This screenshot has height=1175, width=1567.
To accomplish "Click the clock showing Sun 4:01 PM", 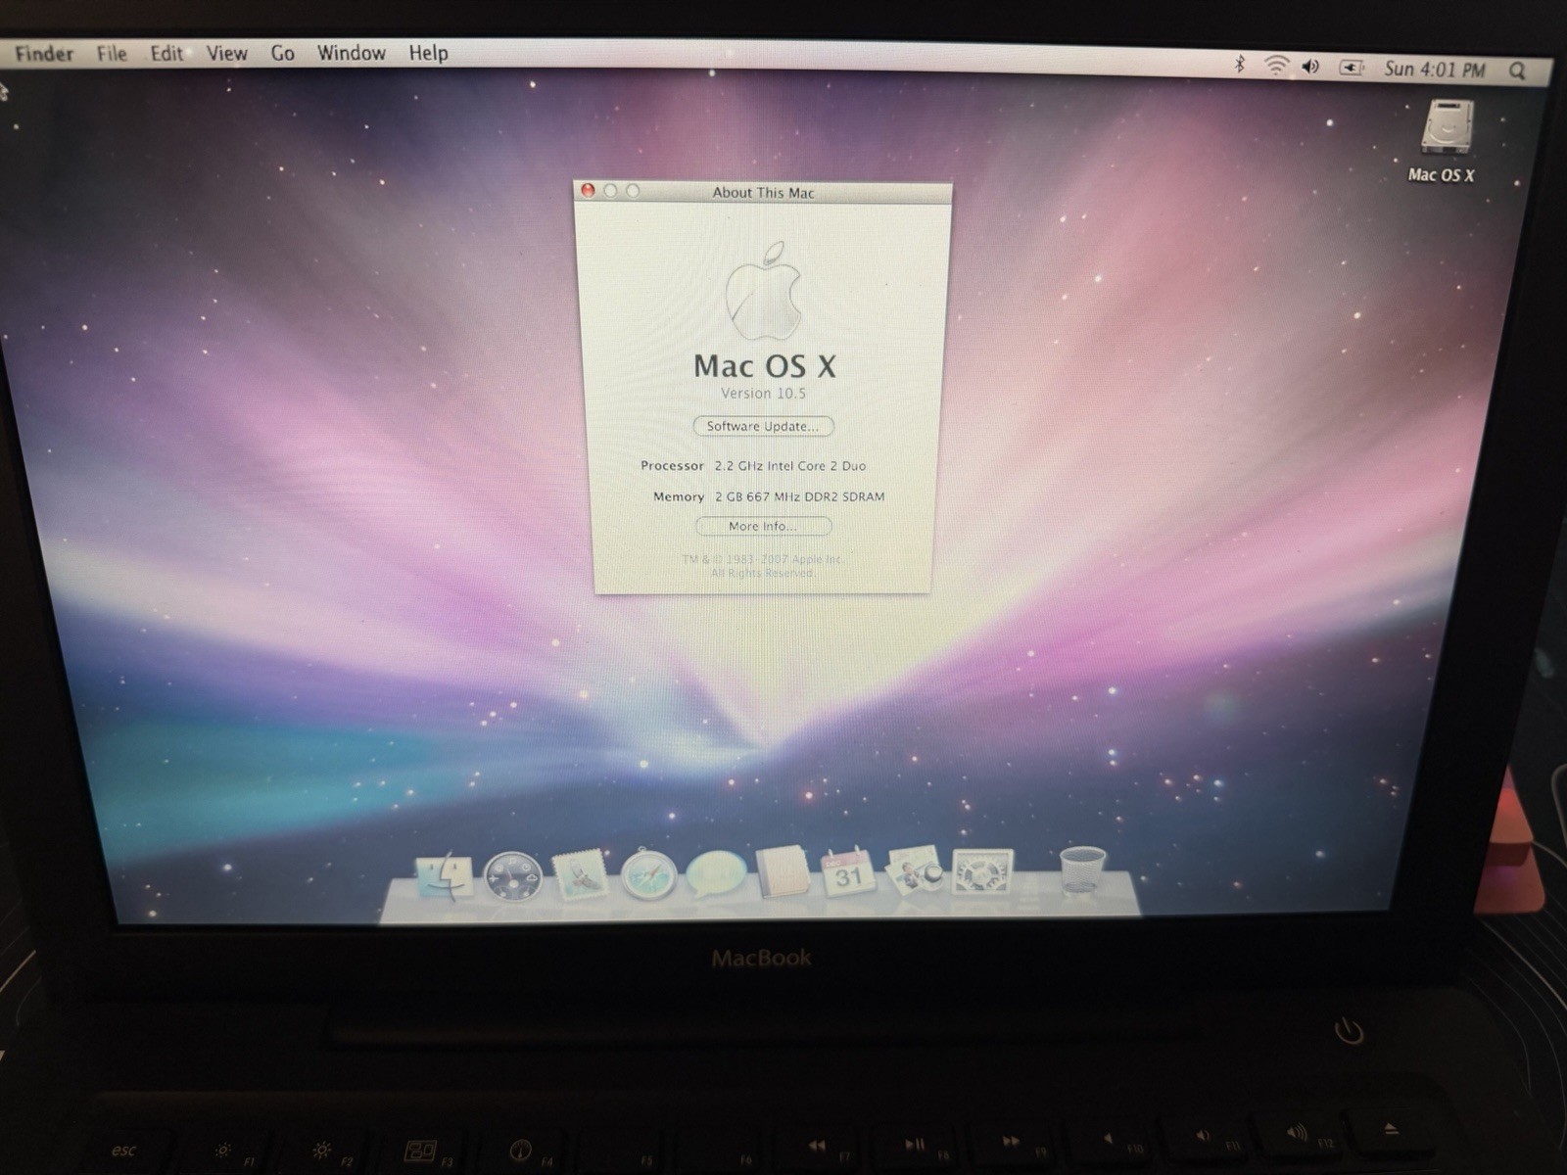I will pyautogui.click(x=1434, y=69).
